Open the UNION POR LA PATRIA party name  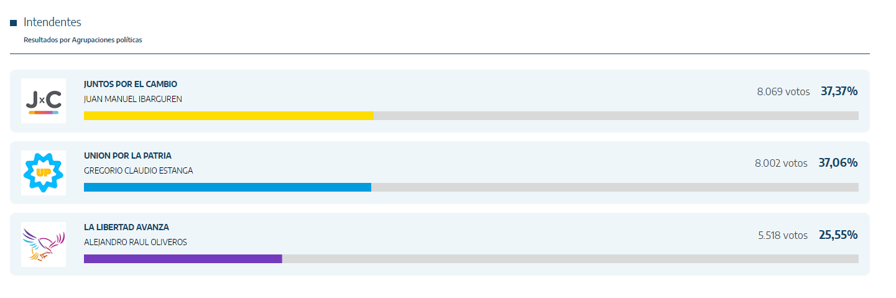[127, 156]
